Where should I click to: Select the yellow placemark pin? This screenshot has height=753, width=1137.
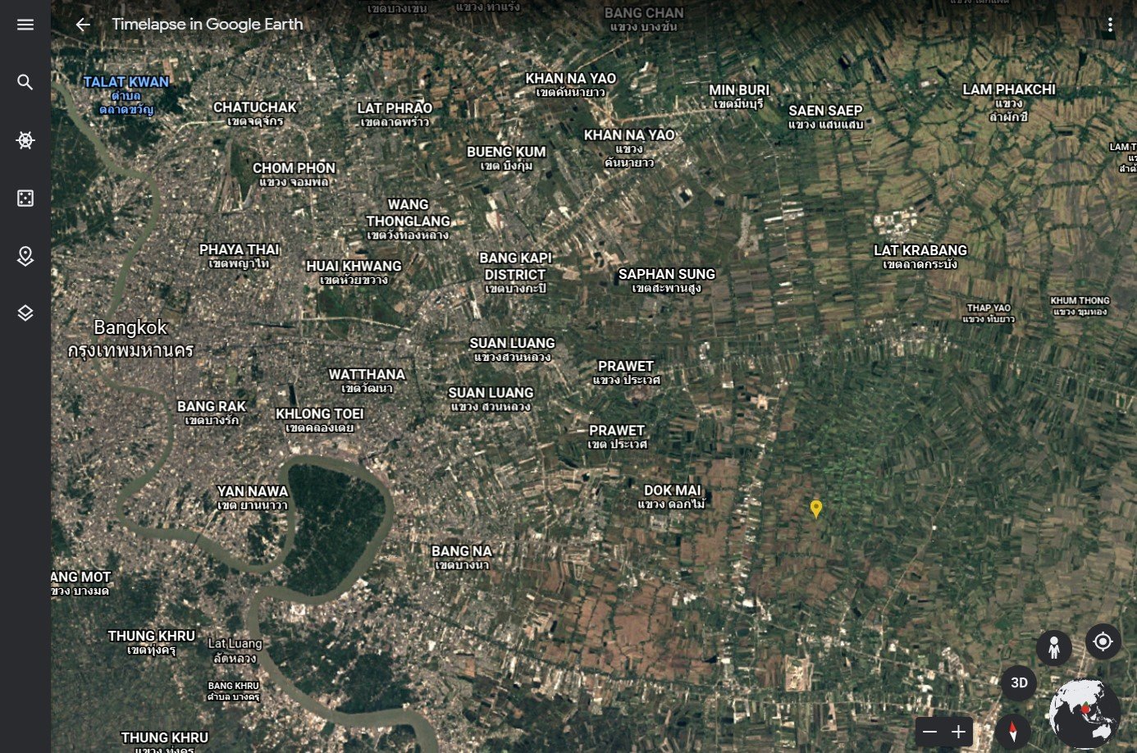click(x=815, y=509)
